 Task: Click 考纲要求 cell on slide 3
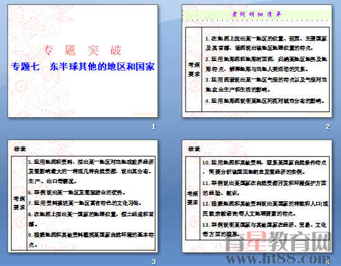click(19, 203)
